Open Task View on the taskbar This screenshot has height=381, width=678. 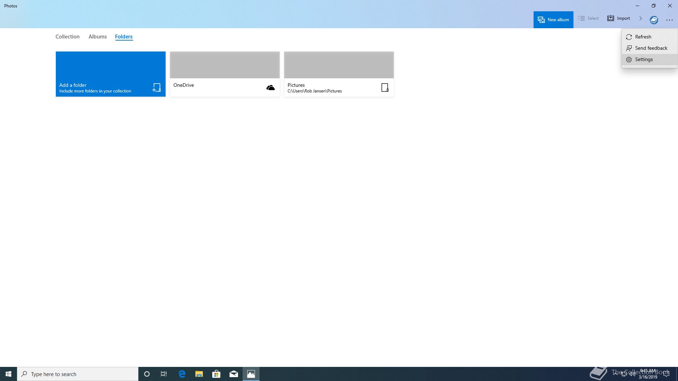[x=164, y=374]
